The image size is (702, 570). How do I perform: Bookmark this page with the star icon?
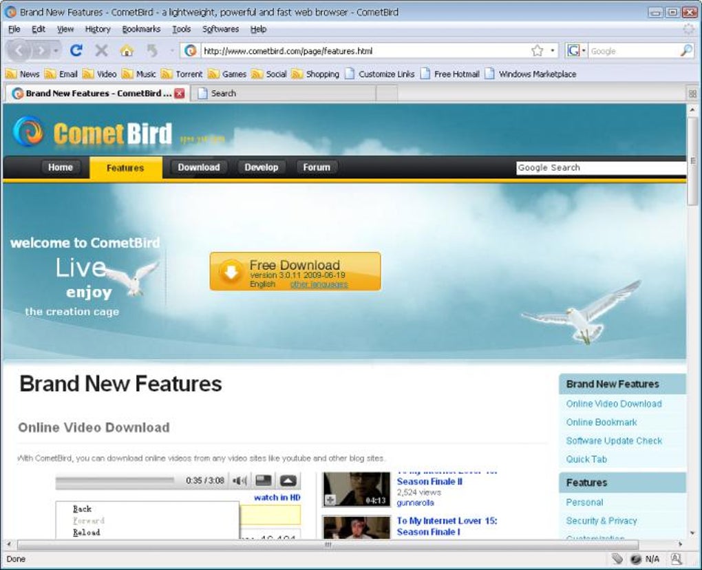coord(538,50)
